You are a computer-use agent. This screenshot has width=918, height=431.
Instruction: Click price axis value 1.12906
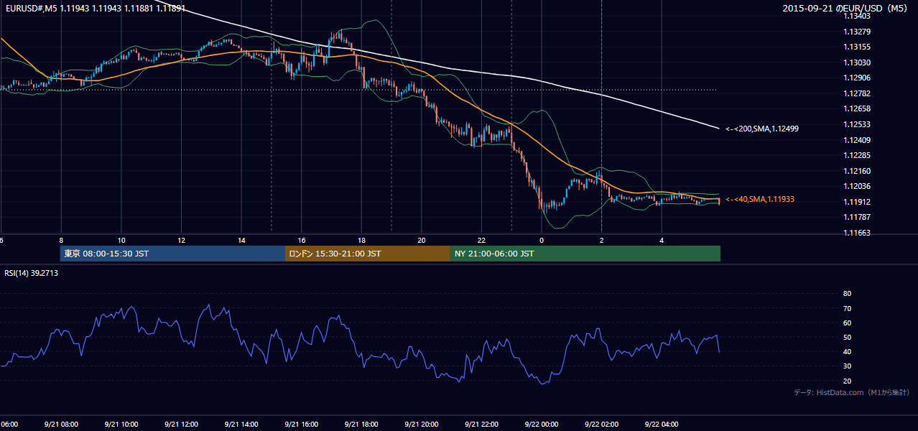pyautogui.click(x=858, y=78)
